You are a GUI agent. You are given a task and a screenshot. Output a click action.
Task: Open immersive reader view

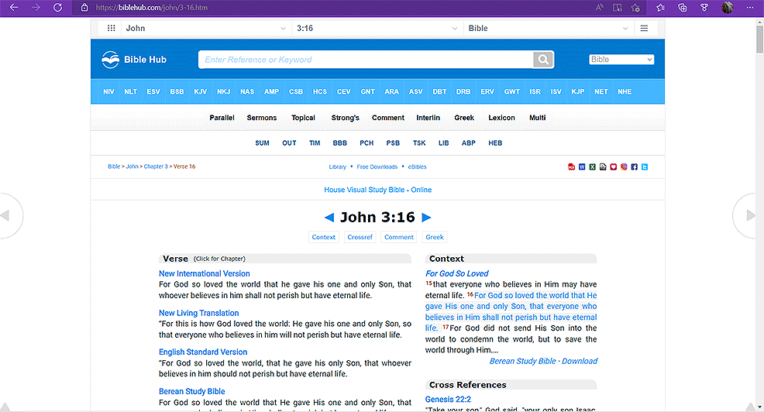coord(618,7)
